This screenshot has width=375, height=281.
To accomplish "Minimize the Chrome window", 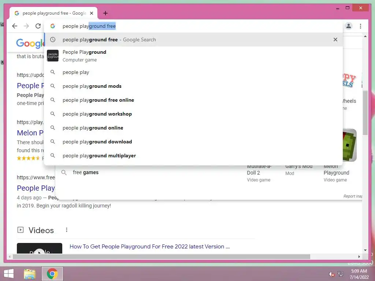I will click(x=337, y=8).
